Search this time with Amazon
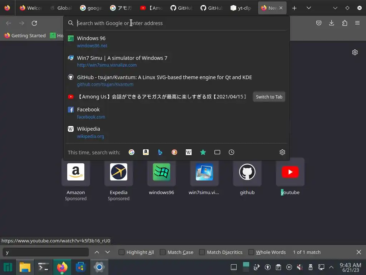The height and width of the screenshot is (275, 366). (x=146, y=152)
